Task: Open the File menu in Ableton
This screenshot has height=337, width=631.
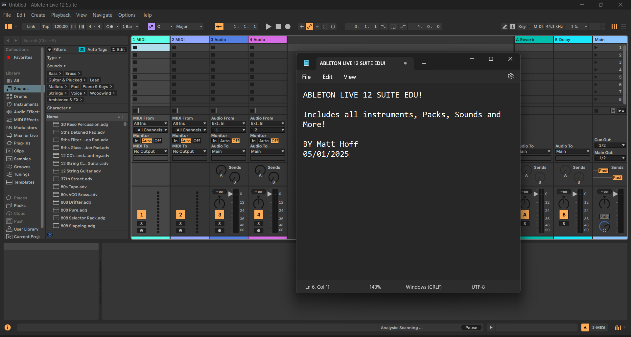Action: (7, 15)
